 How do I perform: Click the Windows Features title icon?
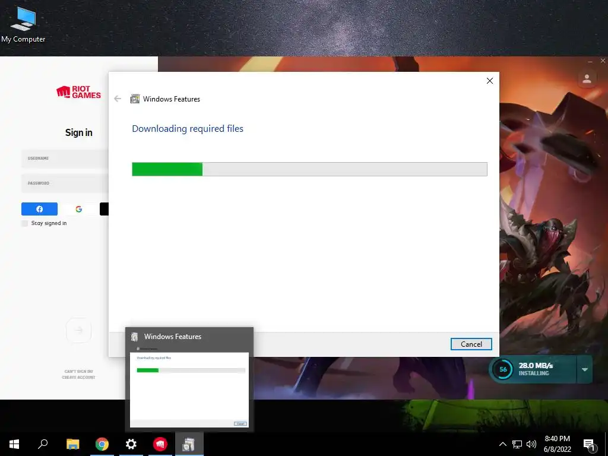point(135,99)
